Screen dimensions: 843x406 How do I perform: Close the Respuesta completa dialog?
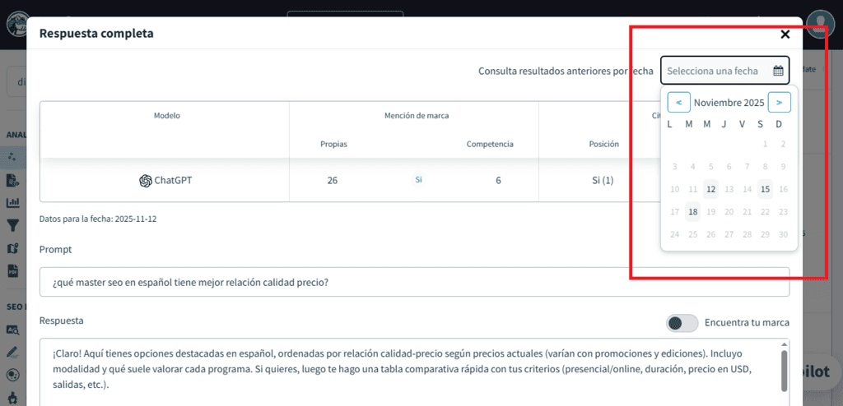(x=785, y=35)
